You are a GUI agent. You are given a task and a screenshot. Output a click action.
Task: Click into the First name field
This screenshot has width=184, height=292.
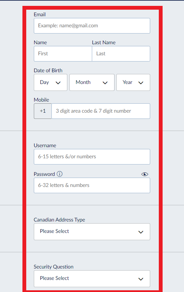pyautogui.click(x=63, y=54)
